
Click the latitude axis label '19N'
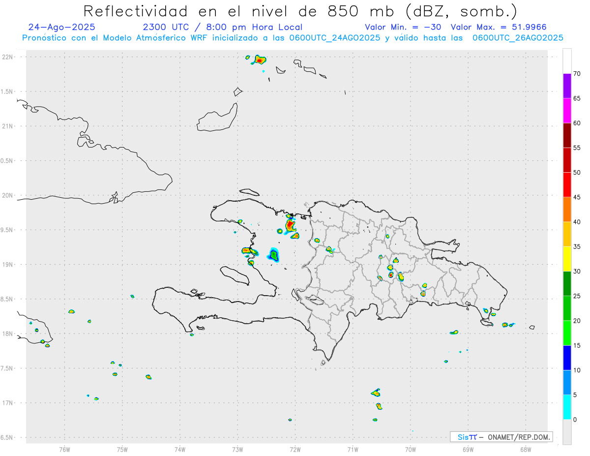7,265
